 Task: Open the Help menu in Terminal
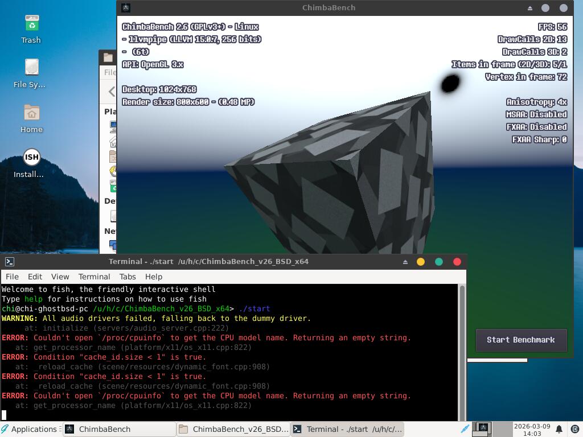coord(154,277)
